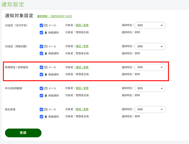Click 勤怠差異 row label
The image size is (189, 144).
coord(10,109)
